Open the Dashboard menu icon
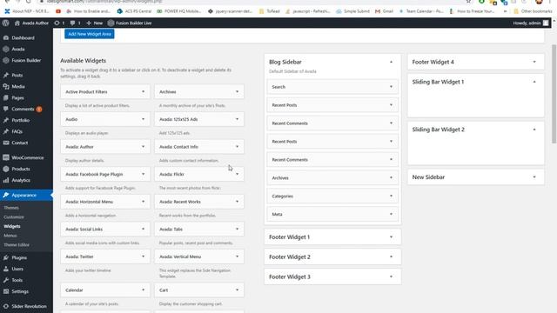The height and width of the screenshot is (313, 557). coord(6,37)
